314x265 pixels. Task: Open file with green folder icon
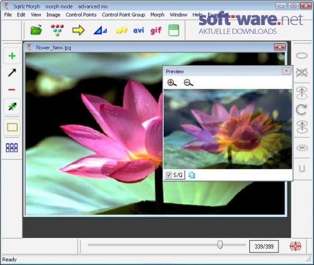click(x=36, y=30)
